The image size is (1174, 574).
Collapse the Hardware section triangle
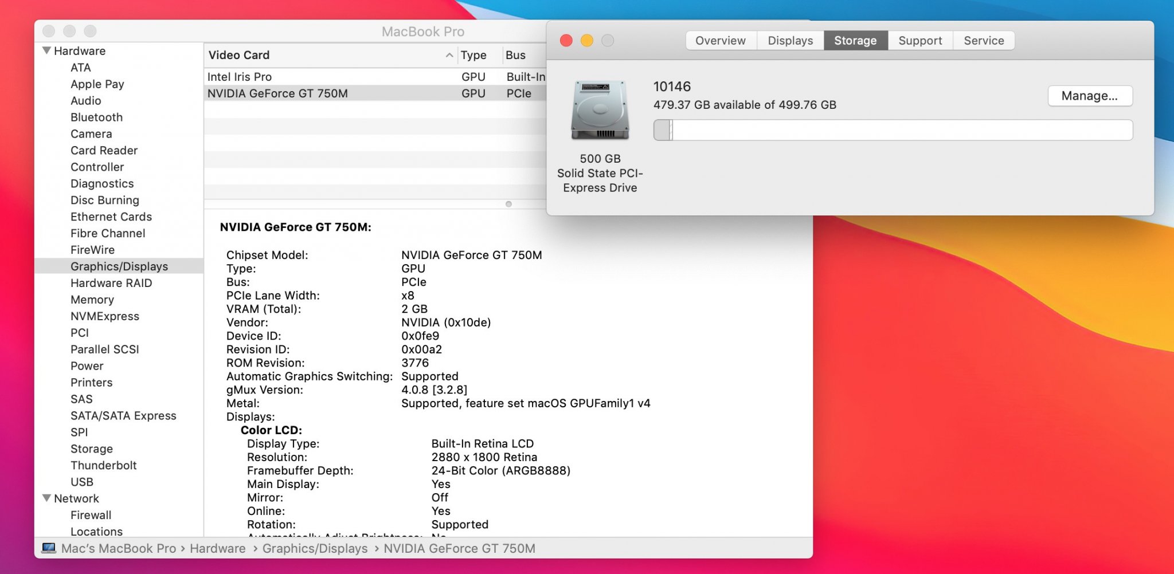click(46, 50)
